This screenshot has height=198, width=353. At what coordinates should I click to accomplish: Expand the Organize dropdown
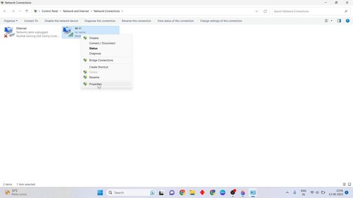pyautogui.click(x=10, y=21)
